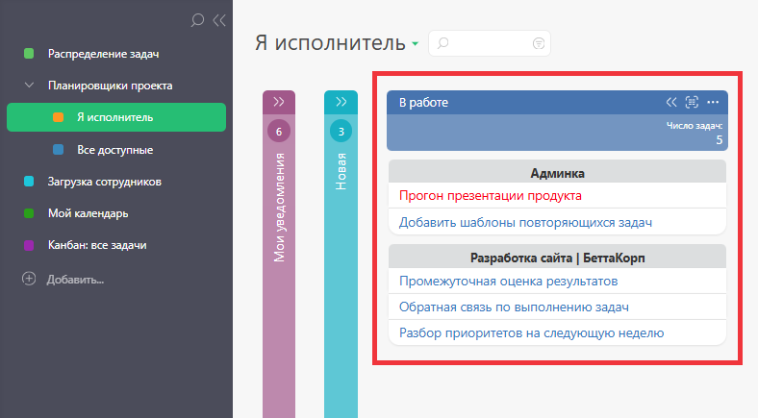758x418 pixels.
Task: Open task Добавить шаблоны повторяющихся задач
Action: (525, 223)
